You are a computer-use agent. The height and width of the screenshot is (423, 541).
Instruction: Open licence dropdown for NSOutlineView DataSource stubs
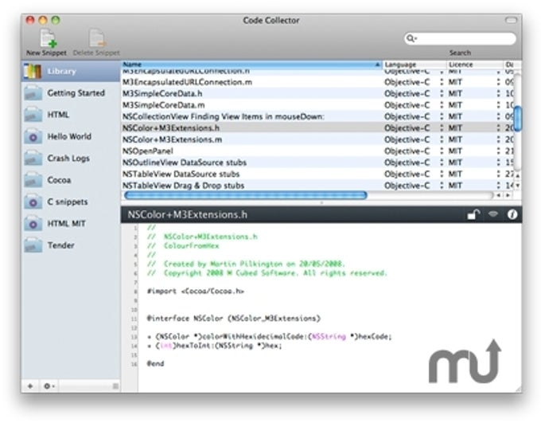pyautogui.click(x=498, y=163)
